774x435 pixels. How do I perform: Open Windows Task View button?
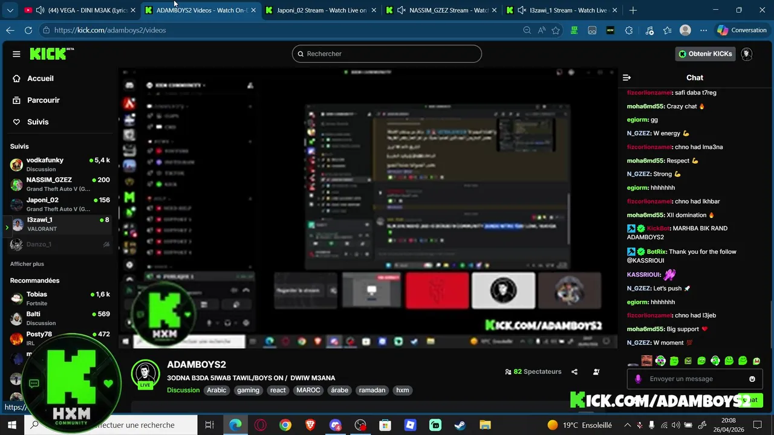(209, 425)
